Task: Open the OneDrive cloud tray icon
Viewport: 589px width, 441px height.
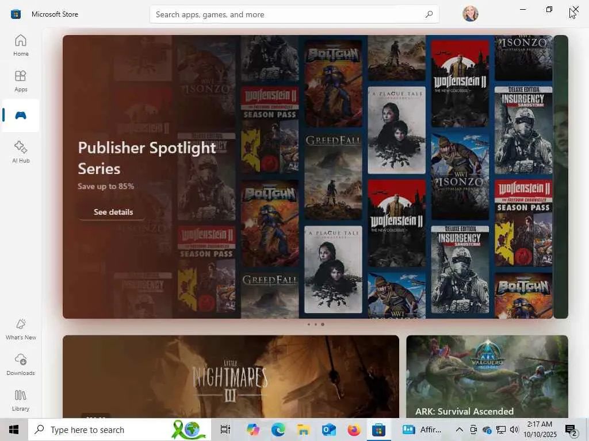Action: point(487,430)
